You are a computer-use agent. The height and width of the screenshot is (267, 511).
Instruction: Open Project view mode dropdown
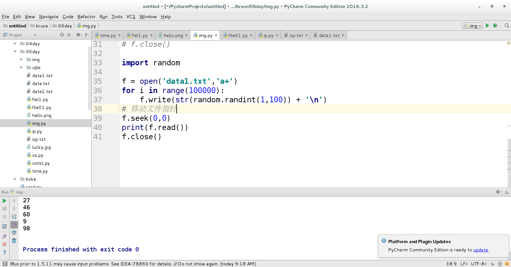pos(35,35)
